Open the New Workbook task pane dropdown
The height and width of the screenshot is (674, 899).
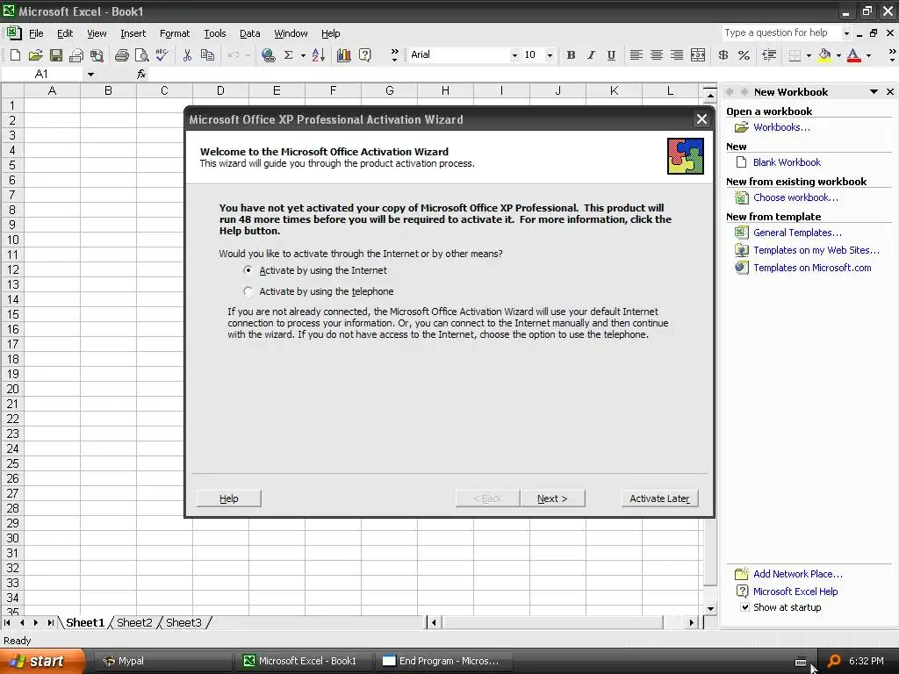[x=874, y=91]
